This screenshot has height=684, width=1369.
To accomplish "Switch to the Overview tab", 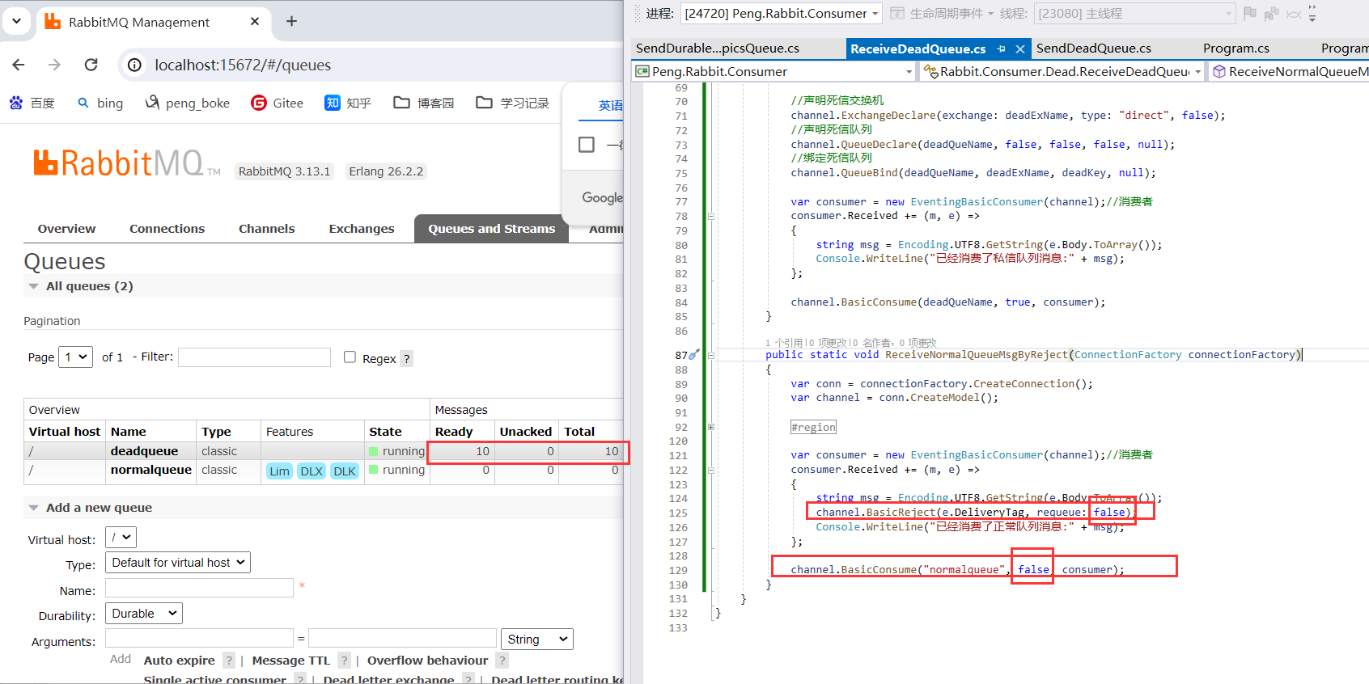I will 66,229.
